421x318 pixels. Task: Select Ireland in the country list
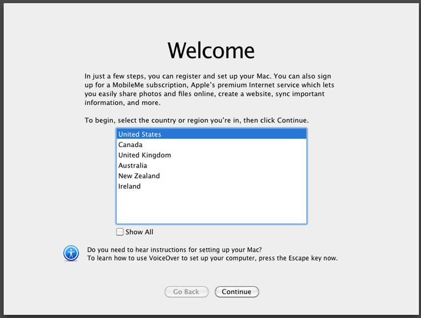coord(211,186)
